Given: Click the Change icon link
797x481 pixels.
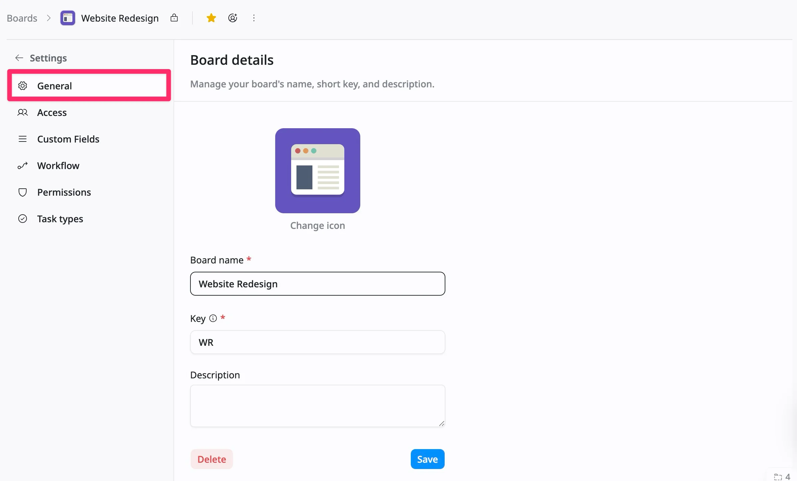Looking at the screenshot, I should (318, 226).
